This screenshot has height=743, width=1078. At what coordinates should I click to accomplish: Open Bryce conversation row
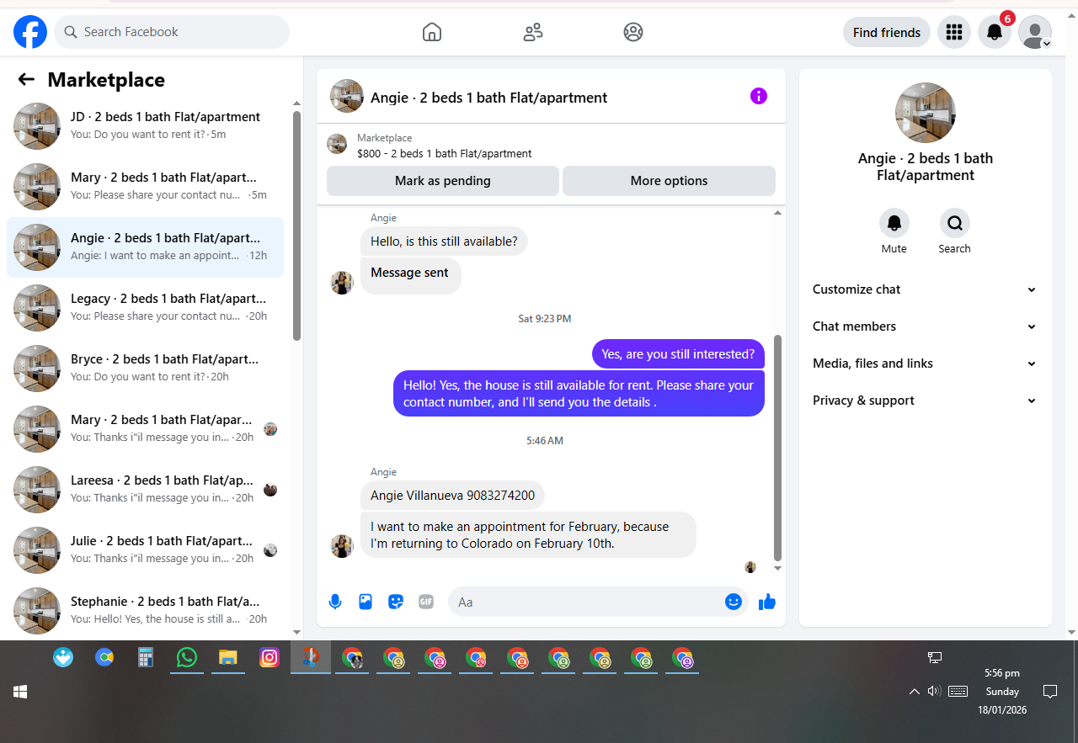146,369
